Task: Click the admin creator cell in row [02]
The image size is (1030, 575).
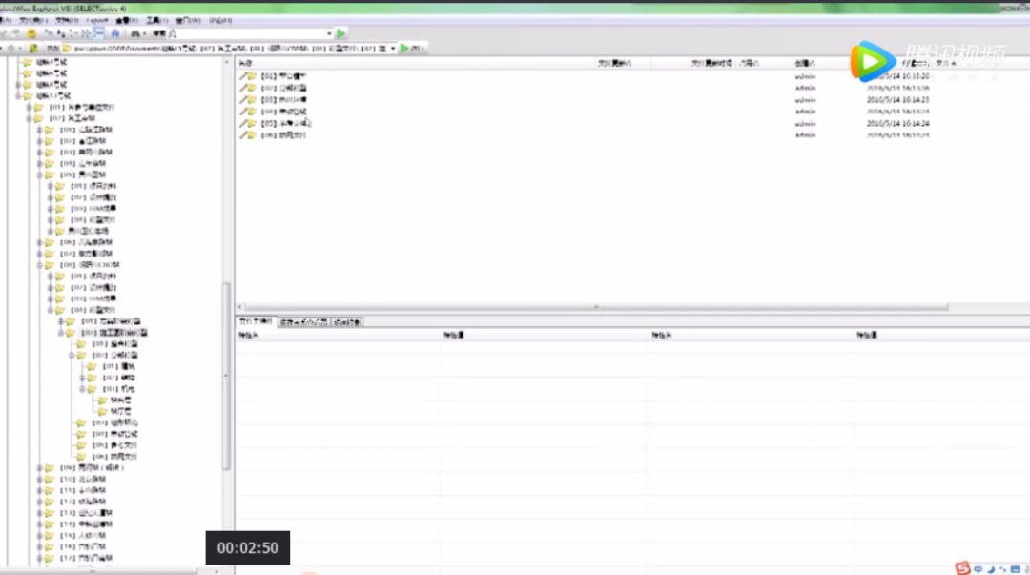Action: [805, 88]
